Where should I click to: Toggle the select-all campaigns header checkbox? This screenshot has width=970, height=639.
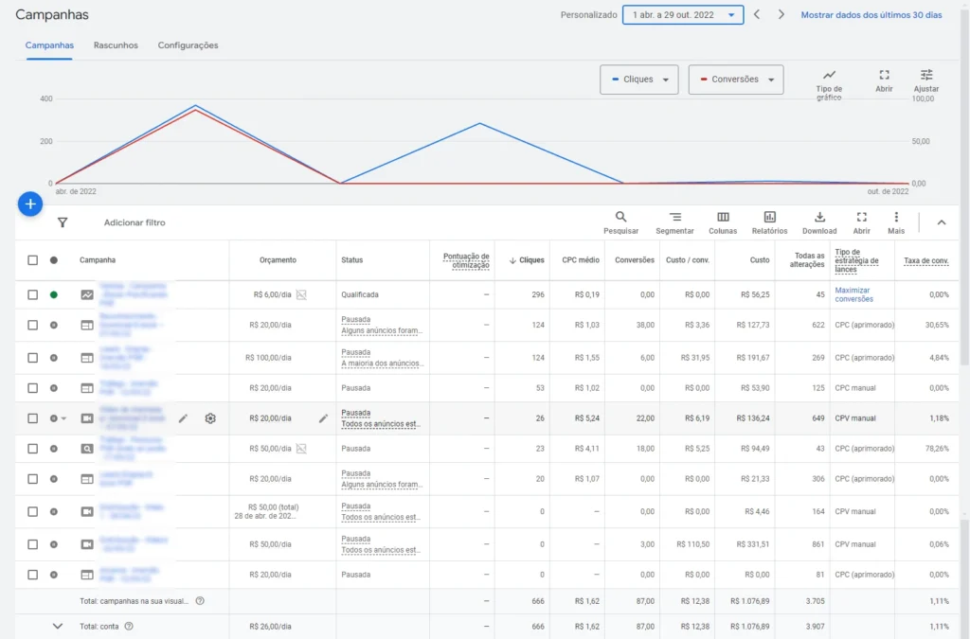pos(33,260)
